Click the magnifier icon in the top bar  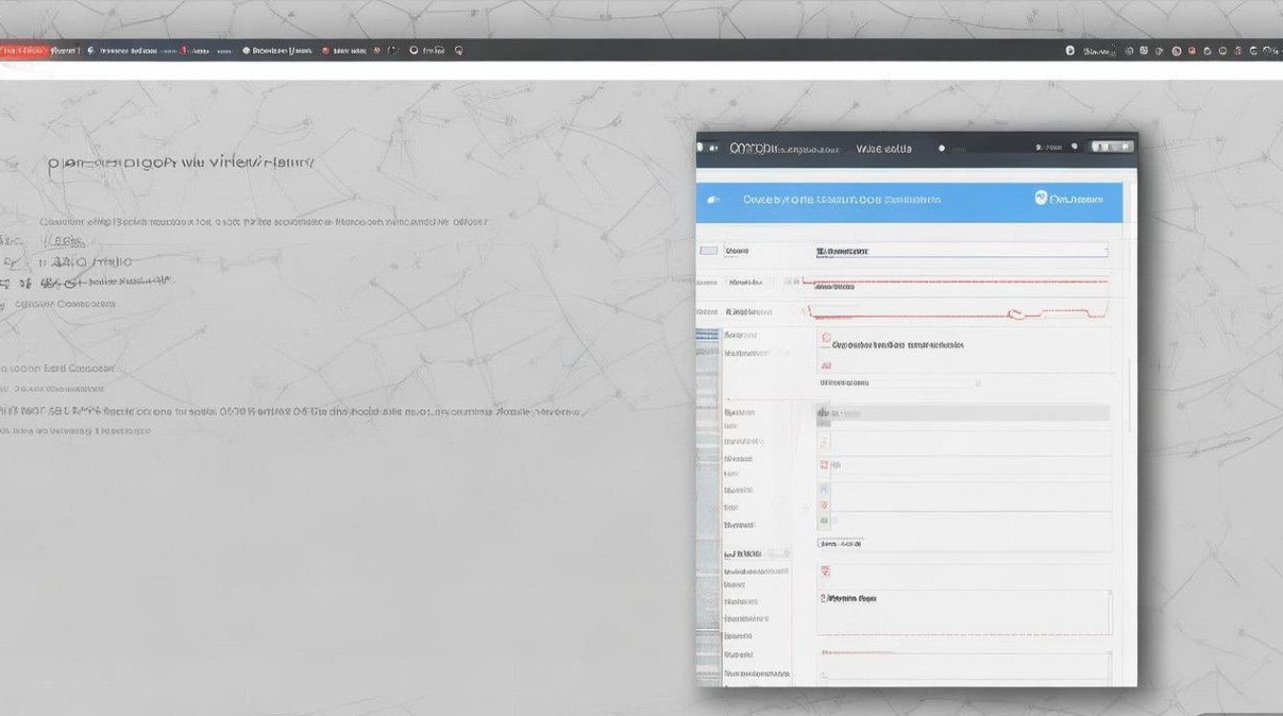[459, 51]
